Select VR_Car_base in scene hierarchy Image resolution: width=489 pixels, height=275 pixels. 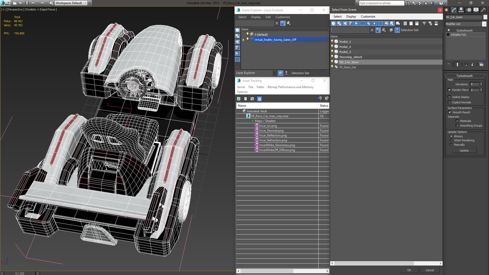(349, 62)
